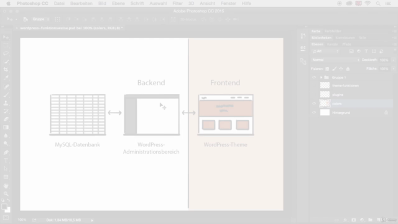Lock layer position icon

pyautogui.click(x=341, y=69)
